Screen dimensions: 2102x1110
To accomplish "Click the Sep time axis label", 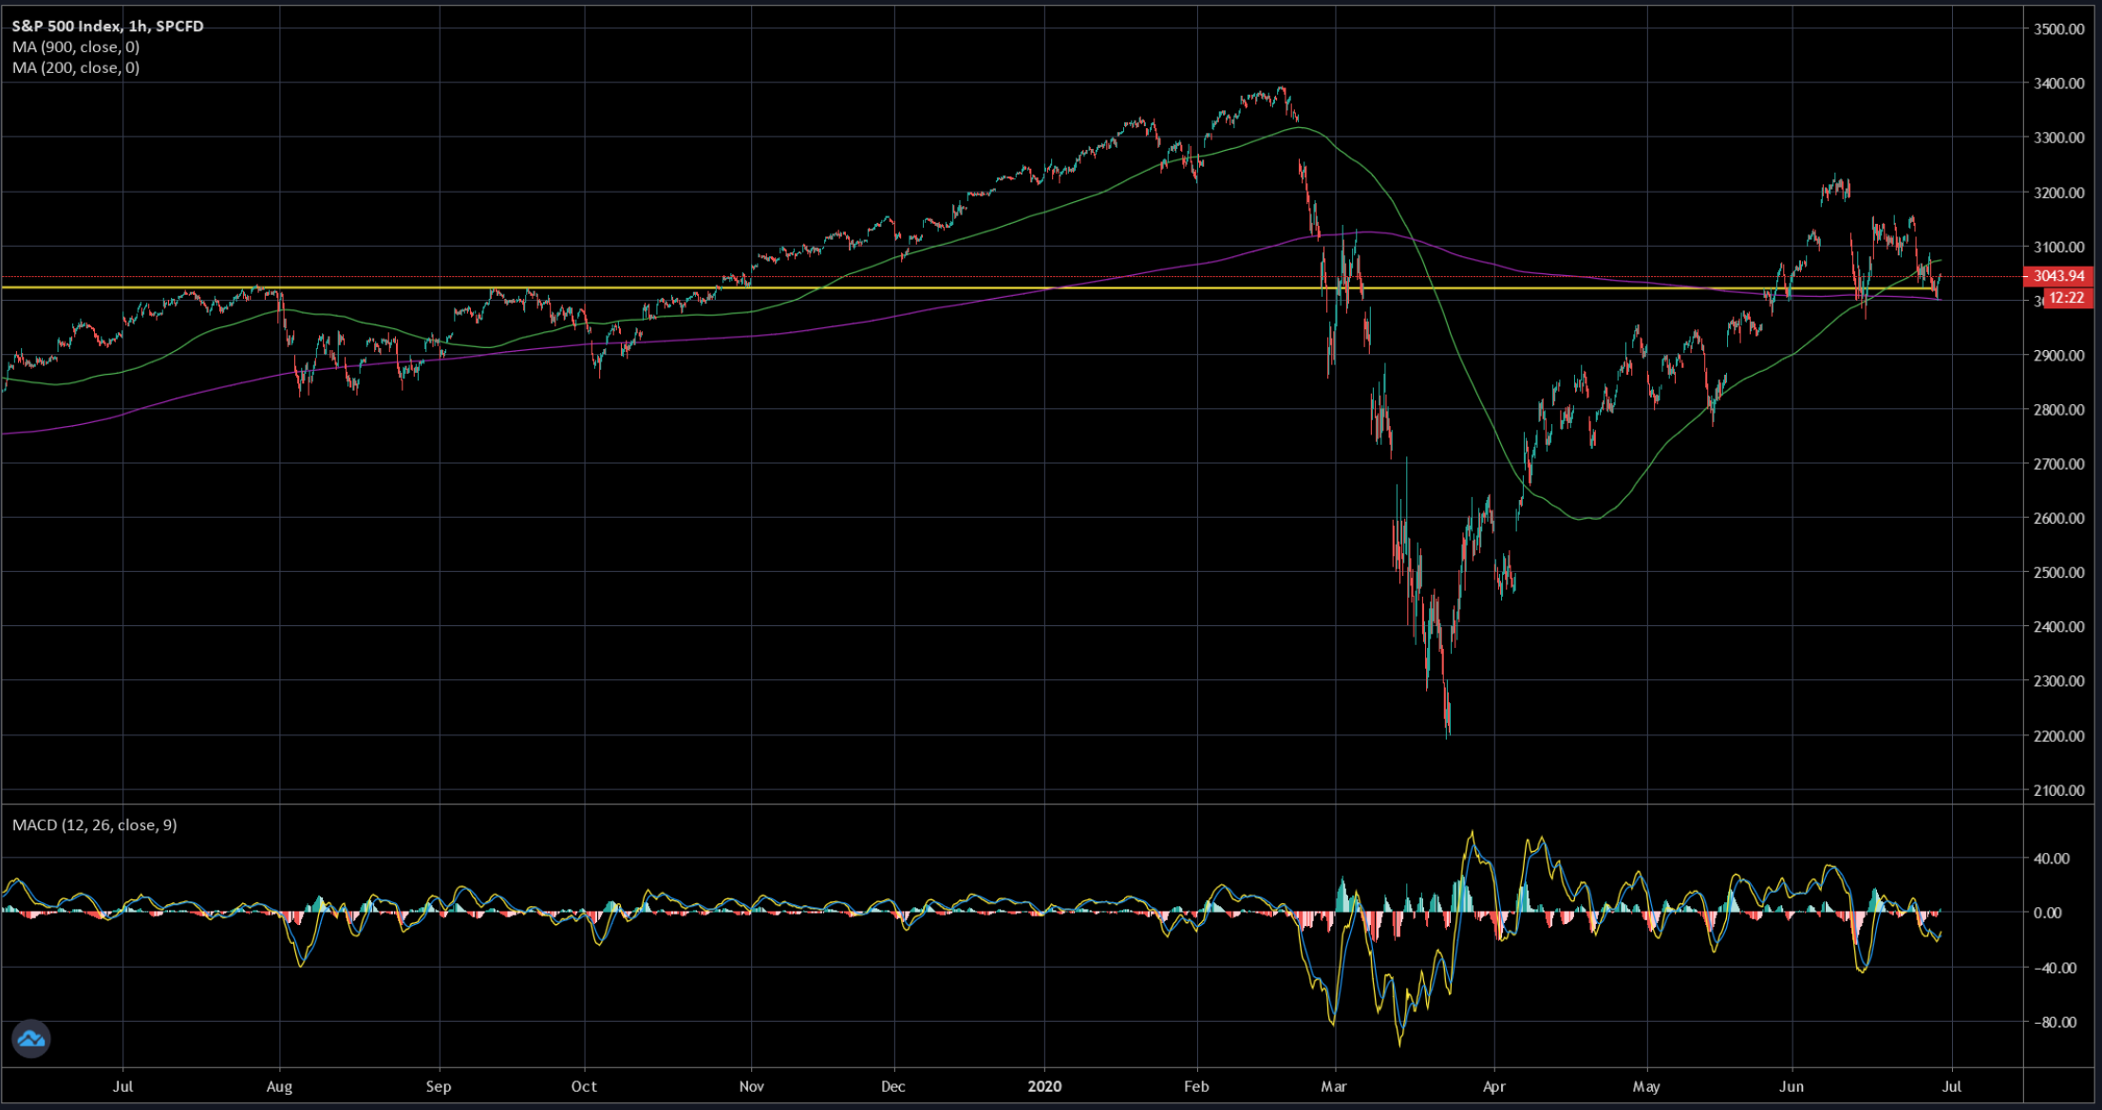I will tap(439, 1086).
